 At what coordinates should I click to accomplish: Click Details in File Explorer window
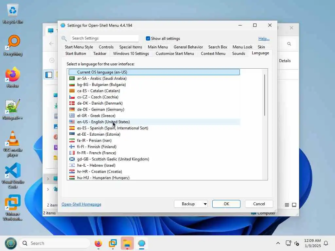pyautogui.click(x=285, y=61)
